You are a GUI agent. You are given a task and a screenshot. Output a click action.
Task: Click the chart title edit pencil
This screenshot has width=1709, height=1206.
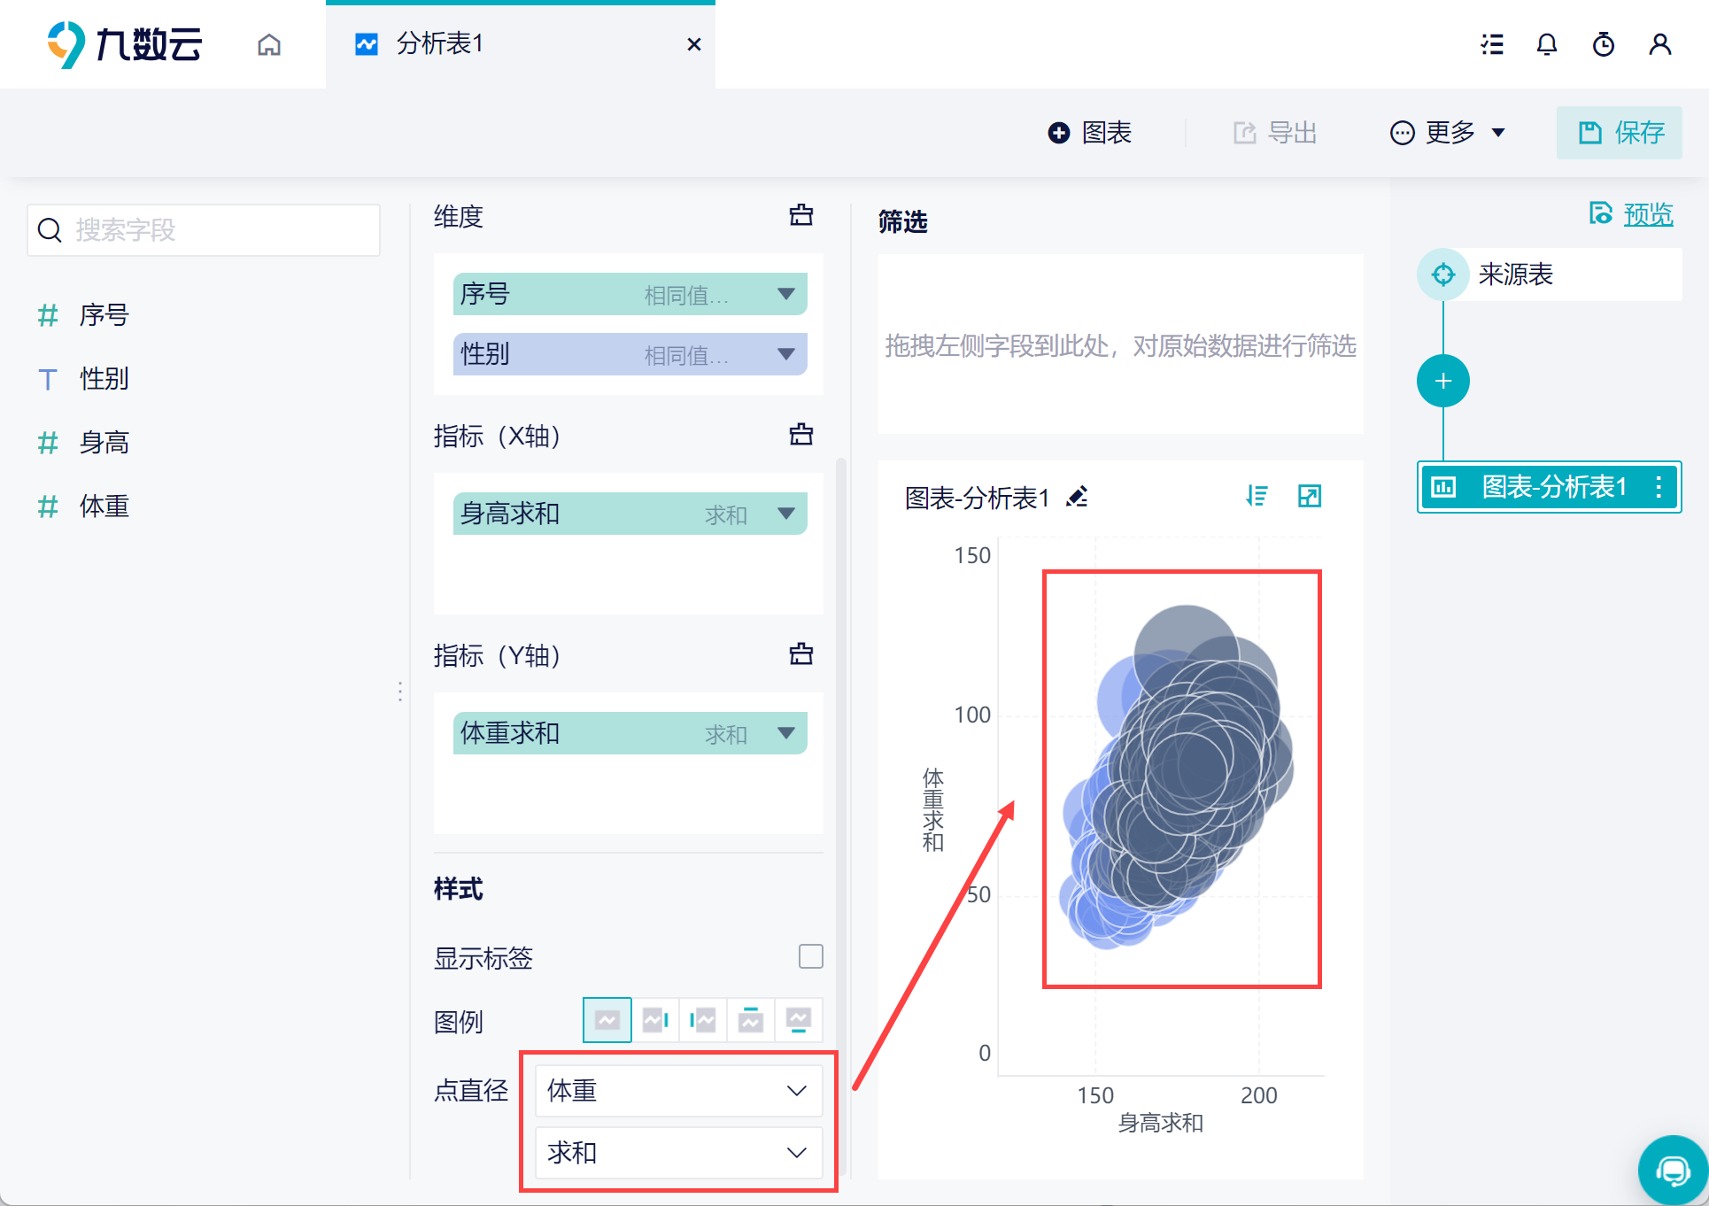[x=1077, y=497]
